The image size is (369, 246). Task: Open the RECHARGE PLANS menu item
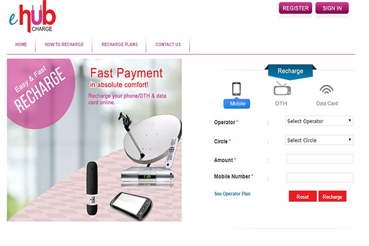tap(119, 45)
